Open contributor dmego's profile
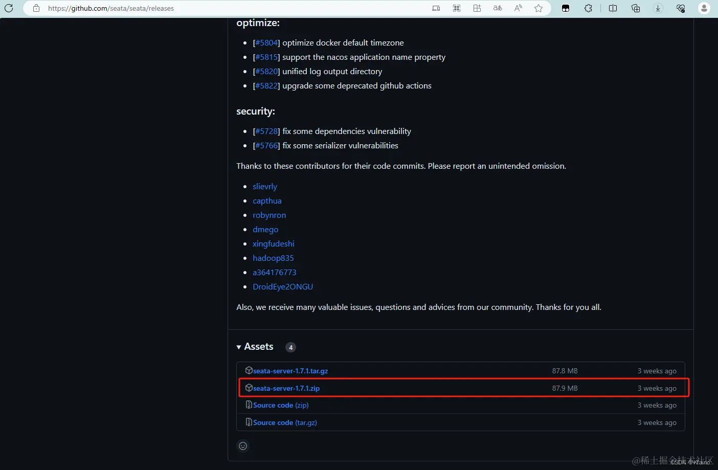 (265, 230)
